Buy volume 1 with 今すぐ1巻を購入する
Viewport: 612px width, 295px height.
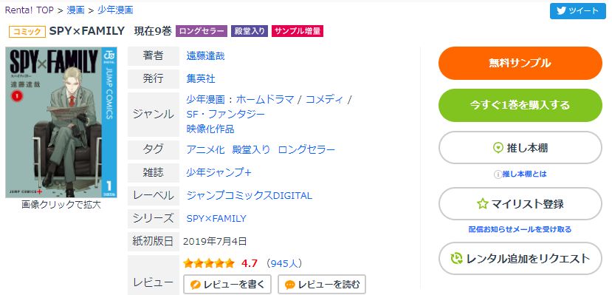(520, 106)
